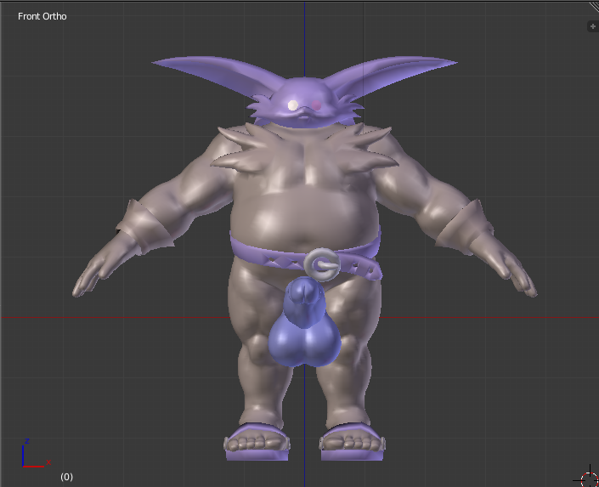Click the (0) frame indicator text

66,477
